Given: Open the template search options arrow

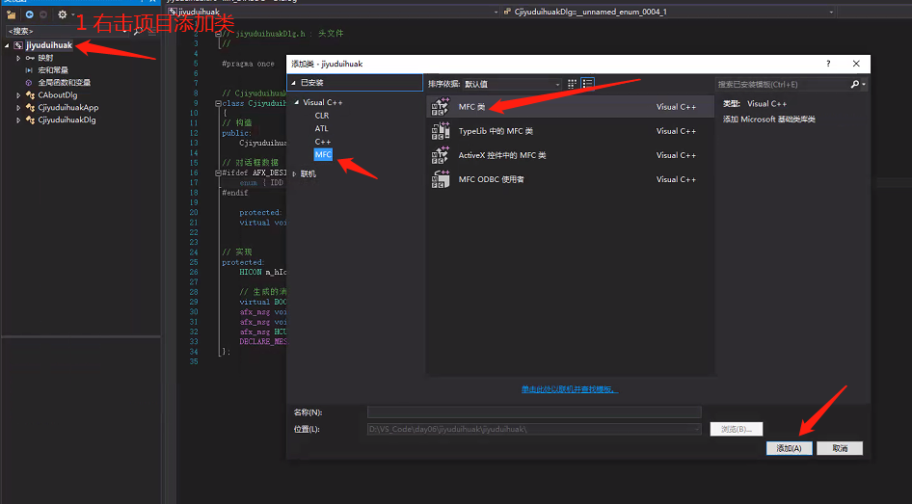Looking at the screenshot, I should pyautogui.click(x=864, y=84).
